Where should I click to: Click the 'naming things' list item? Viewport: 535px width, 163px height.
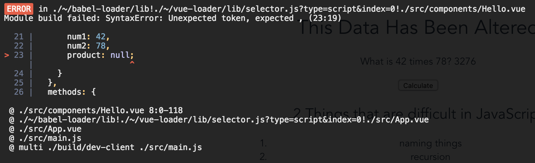click(x=430, y=143)
